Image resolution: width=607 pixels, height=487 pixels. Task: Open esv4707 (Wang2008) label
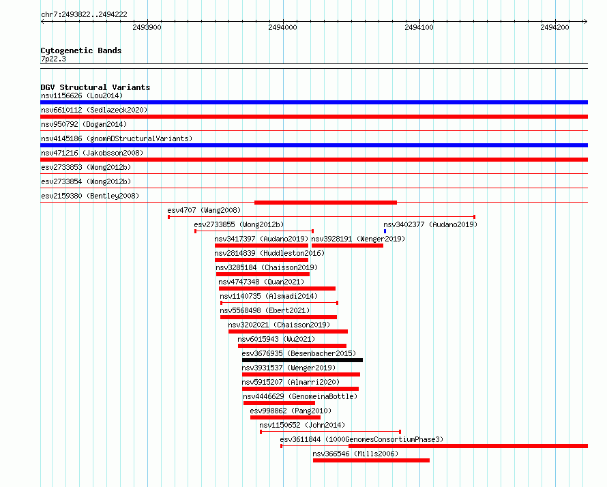[204, 210]
